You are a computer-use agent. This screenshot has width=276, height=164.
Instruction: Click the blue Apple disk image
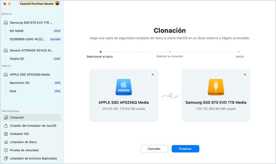(x=124, y=87)
